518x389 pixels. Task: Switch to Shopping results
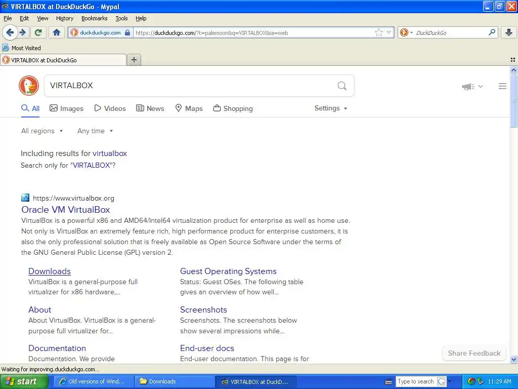[x=233, y=108]
